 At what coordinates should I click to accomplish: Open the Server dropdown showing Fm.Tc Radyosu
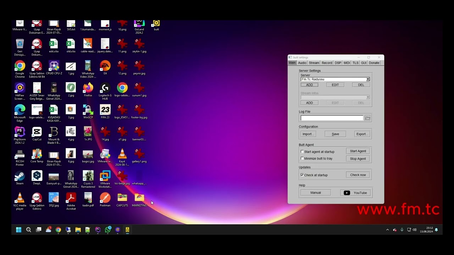pyautogui.click(x=335, y=79)
